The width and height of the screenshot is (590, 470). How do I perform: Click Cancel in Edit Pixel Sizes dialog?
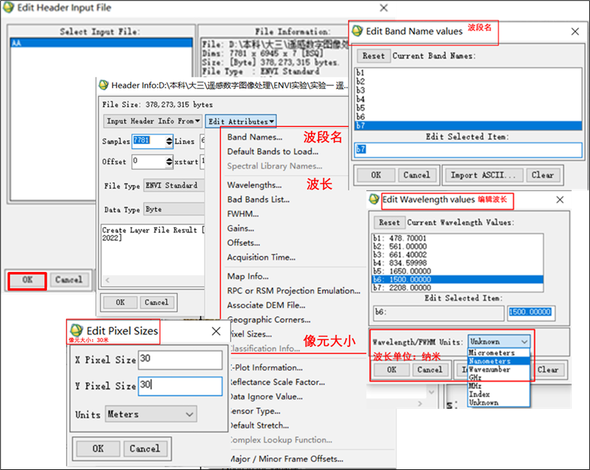145,448
